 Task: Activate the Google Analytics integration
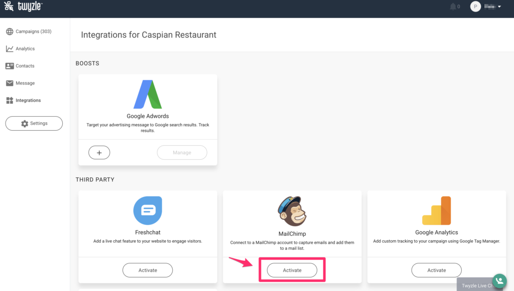coord(436,270)
